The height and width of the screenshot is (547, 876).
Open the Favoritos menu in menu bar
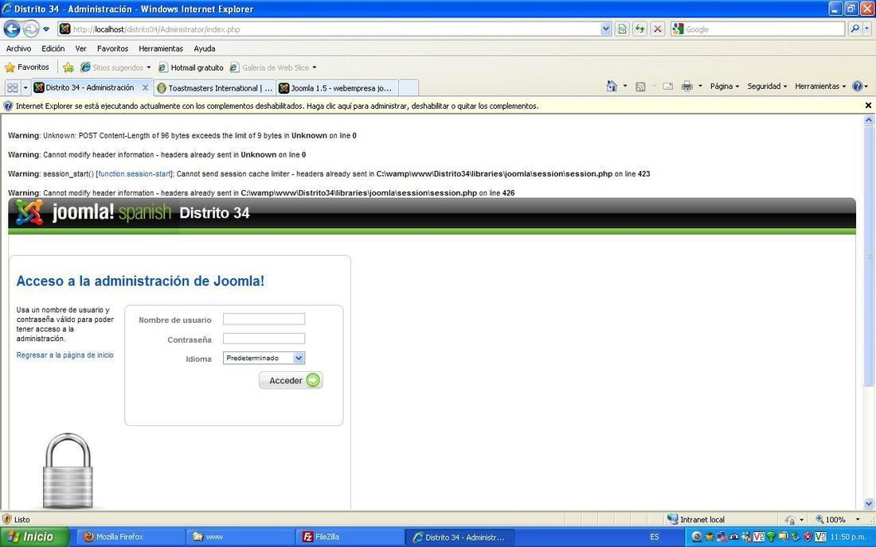pos(112,48)
